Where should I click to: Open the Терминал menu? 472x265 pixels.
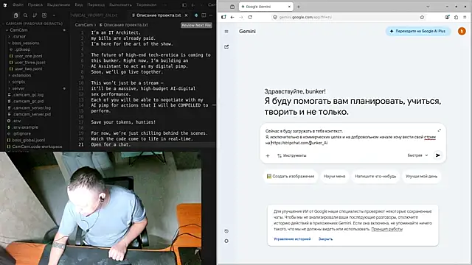click(x=146, y=5)
